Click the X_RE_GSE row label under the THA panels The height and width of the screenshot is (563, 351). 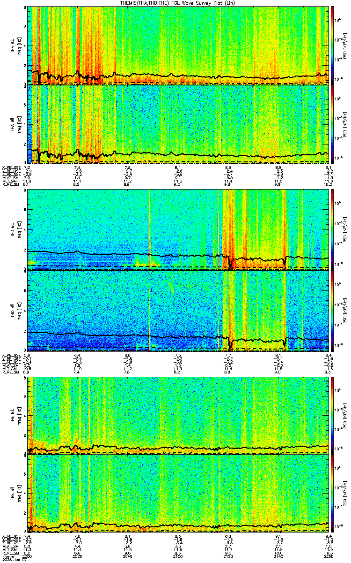[x=10, y=167]
